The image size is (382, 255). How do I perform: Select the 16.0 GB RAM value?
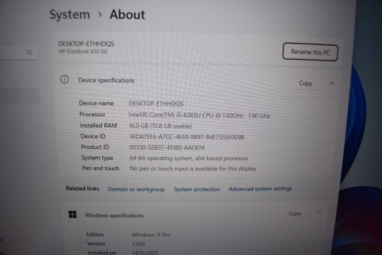click(160, 126)
